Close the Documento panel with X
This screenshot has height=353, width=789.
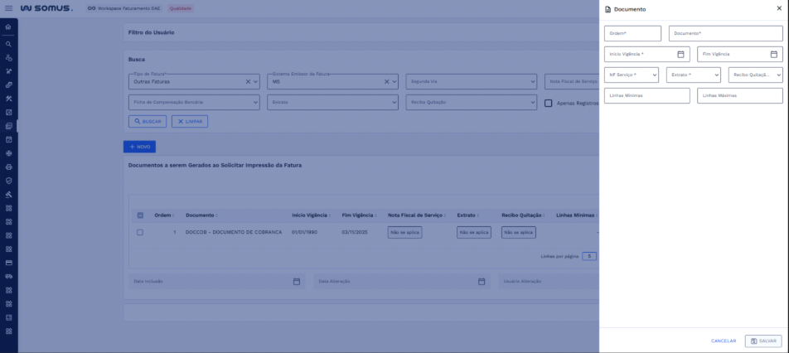tap(778, 8)
